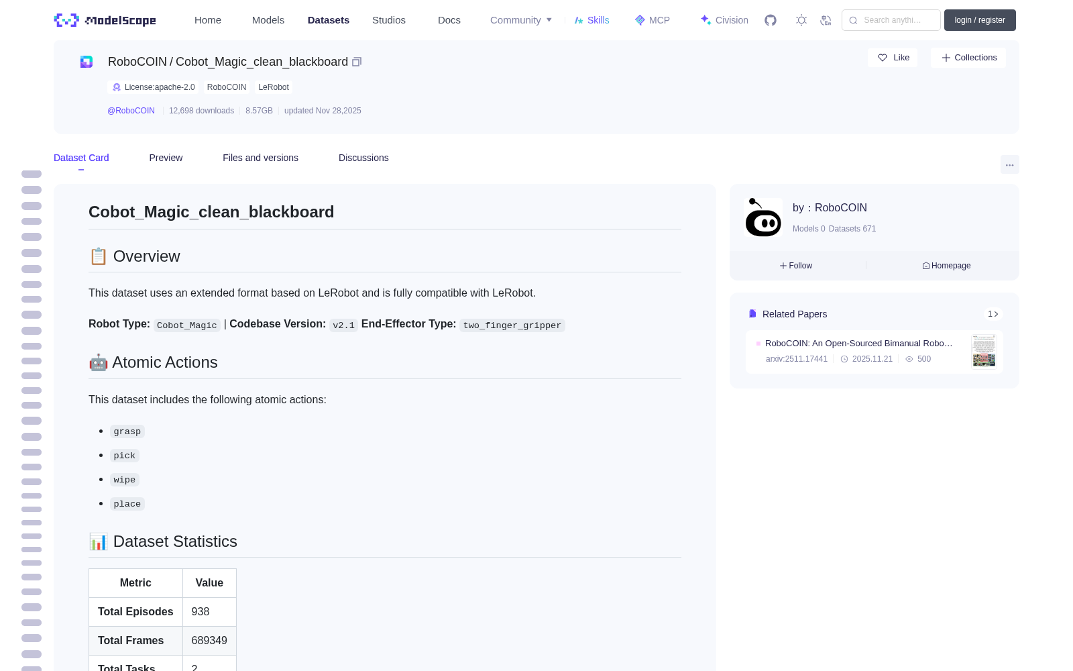The height and width of the screenshot is (671, 1073).
Task: Open the Models menu item
Action: click(268, 20)
